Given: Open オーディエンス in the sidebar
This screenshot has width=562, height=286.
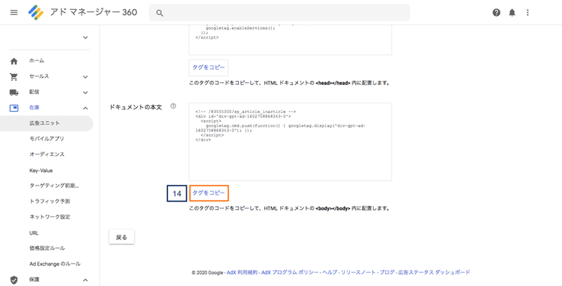Looking at the screenshot, I should coord(47,154).
